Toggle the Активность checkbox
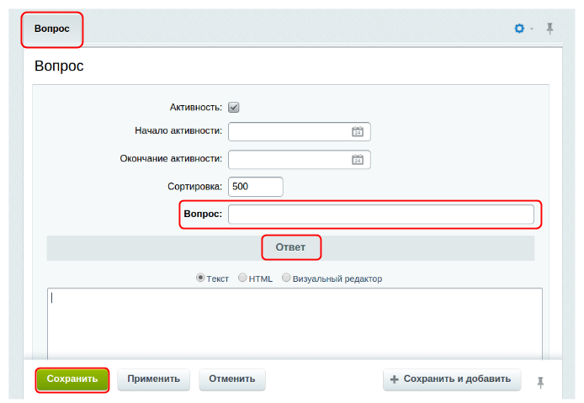This screenshot has width=584, height=403. coord(234,108)
